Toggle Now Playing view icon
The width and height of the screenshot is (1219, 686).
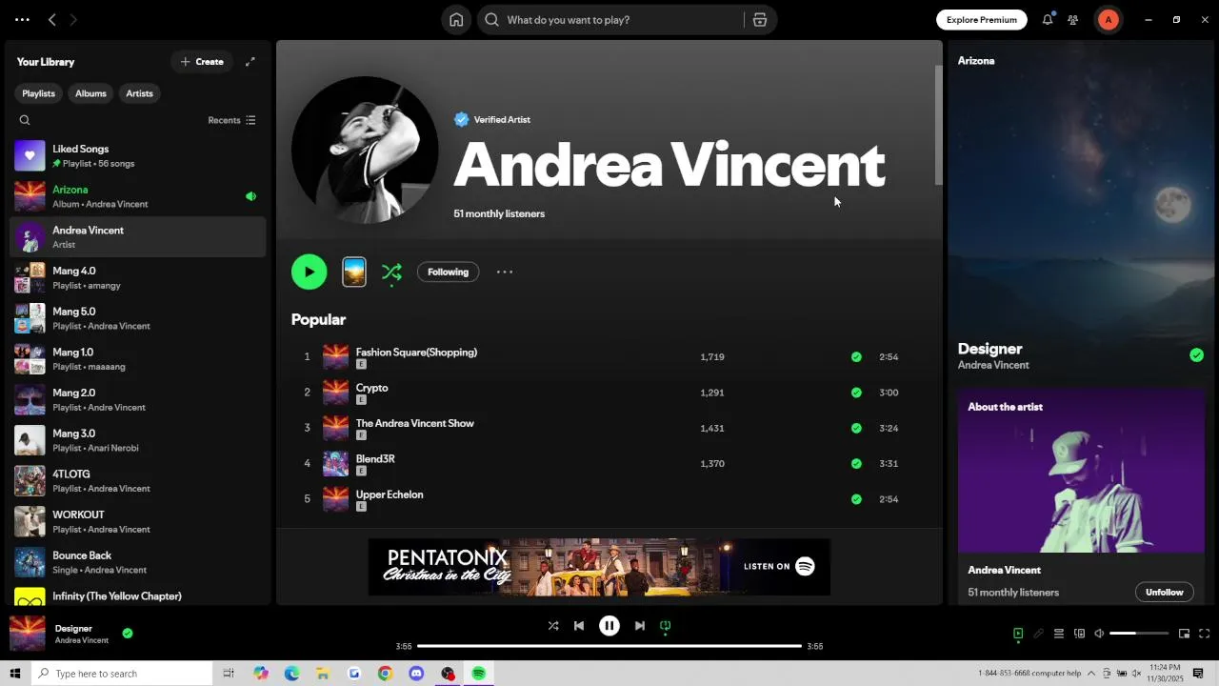point(1018,634)
